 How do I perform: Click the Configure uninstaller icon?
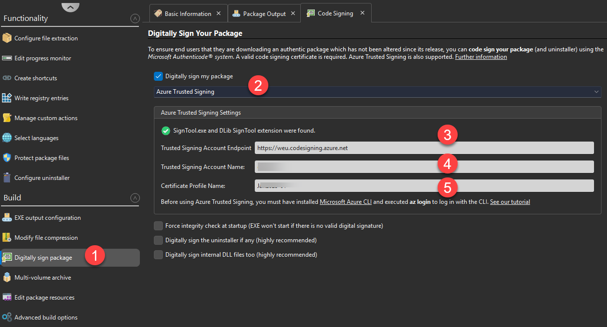[x=7, y=178]
